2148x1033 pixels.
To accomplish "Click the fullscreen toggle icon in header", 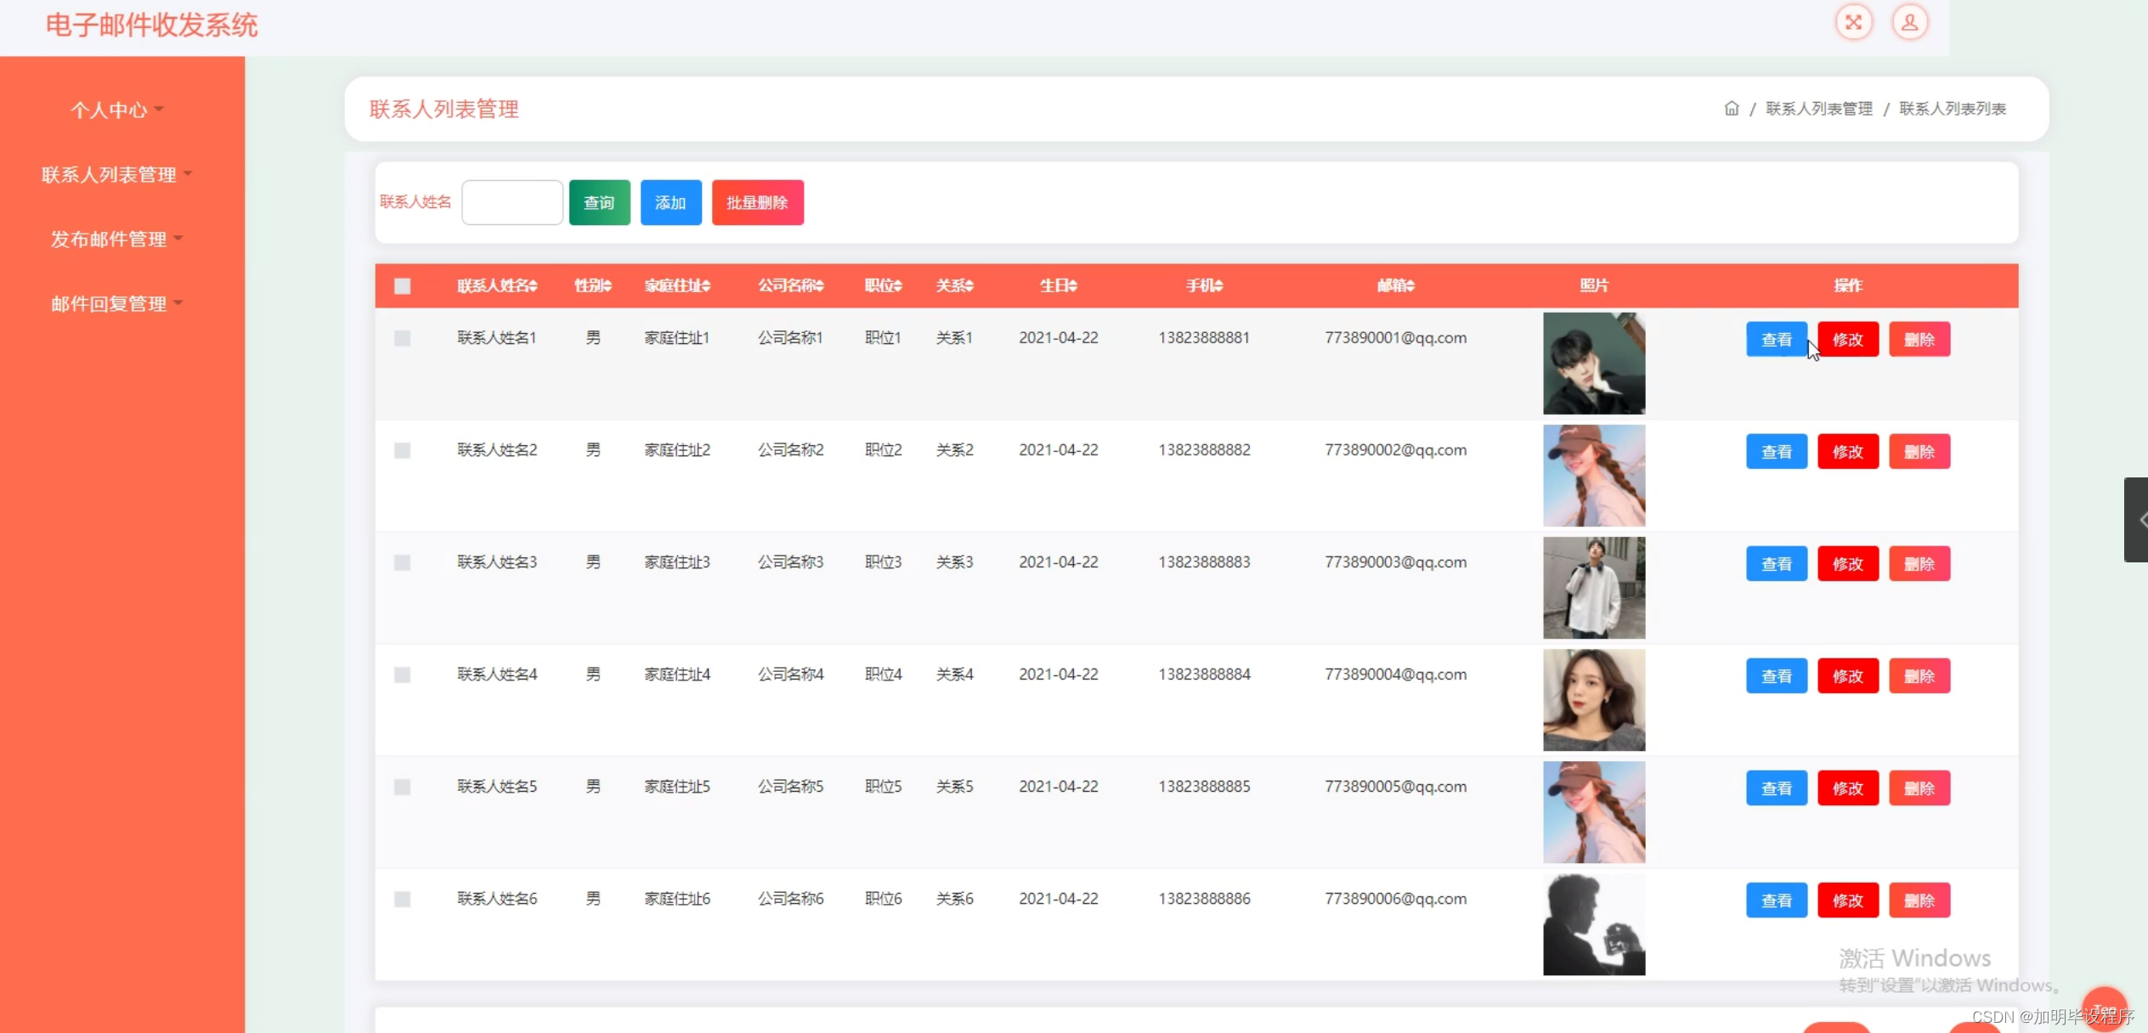I will tap(1853, 22).
